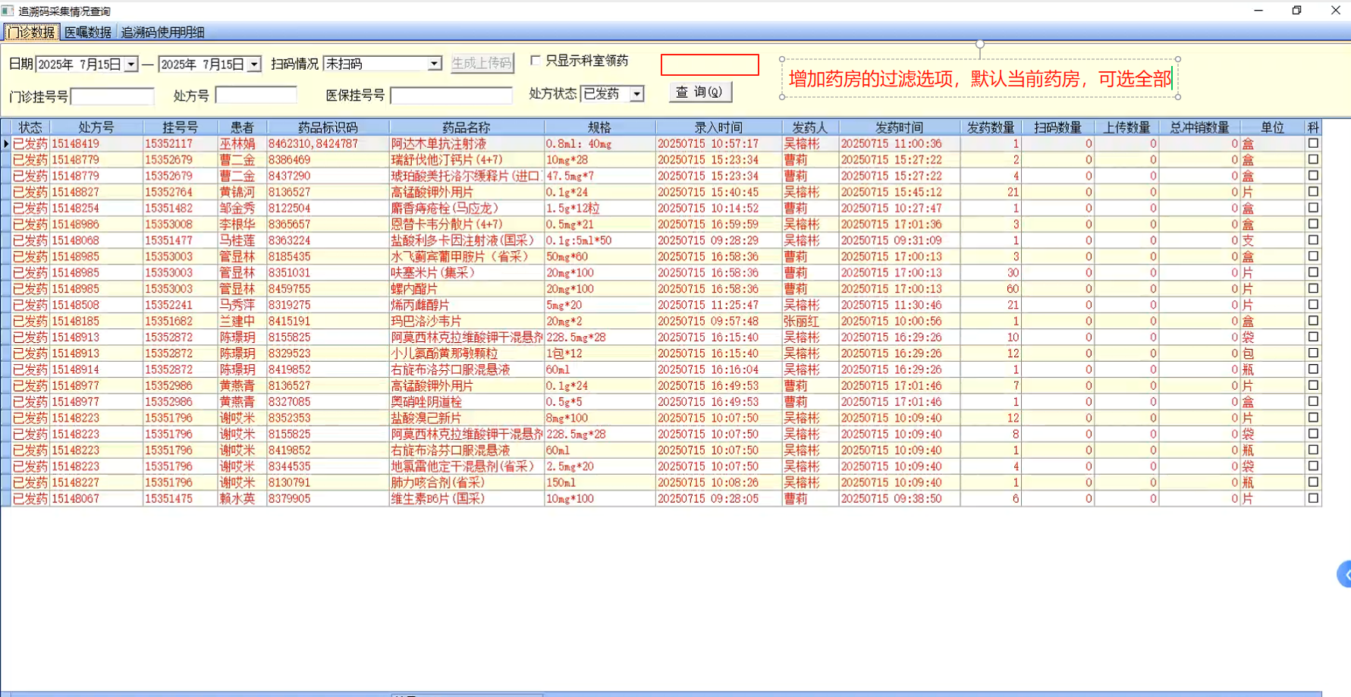Click the 上传数量 column header

[x=1126, y=127]
